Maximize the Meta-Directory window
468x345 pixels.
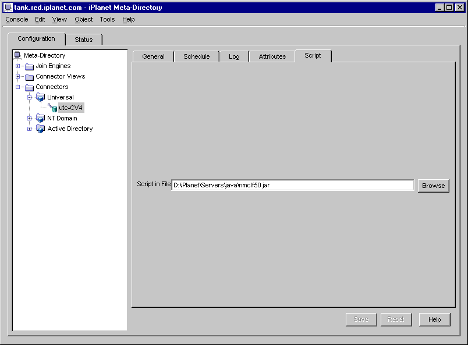(x=449, y=8)
